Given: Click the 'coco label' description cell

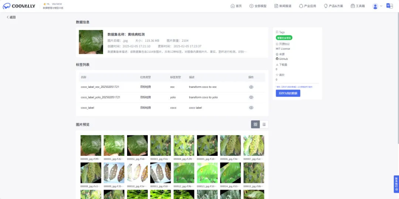Looking at the screenshot, I should point(195,108).
